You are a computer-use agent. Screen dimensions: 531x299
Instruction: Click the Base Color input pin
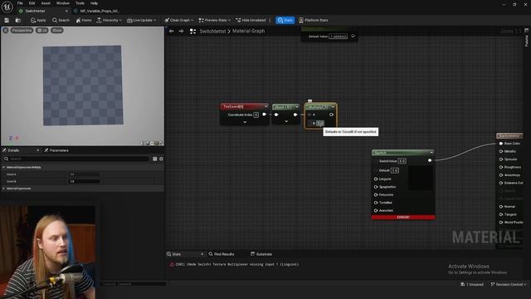point(501,144)
